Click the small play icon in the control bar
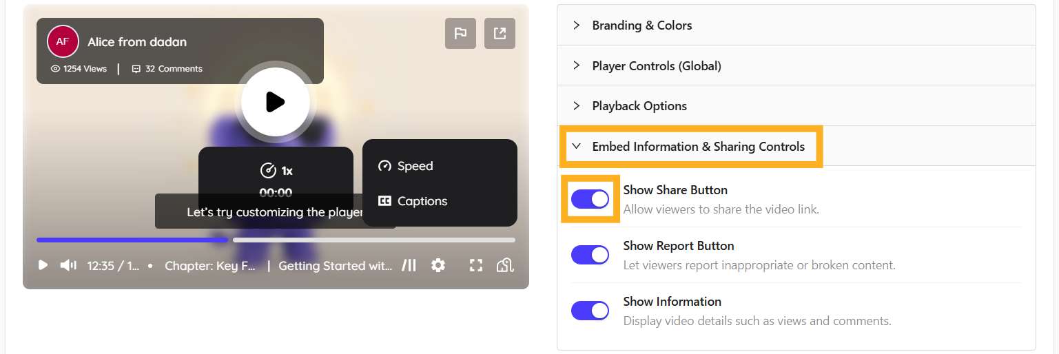The height and width of the screenshot is (354, 1059). tap(43, 265)
